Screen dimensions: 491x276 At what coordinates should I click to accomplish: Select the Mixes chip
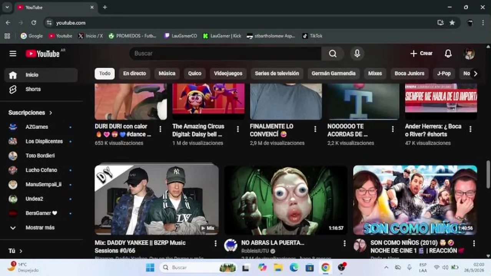click(x=375, y=74)
